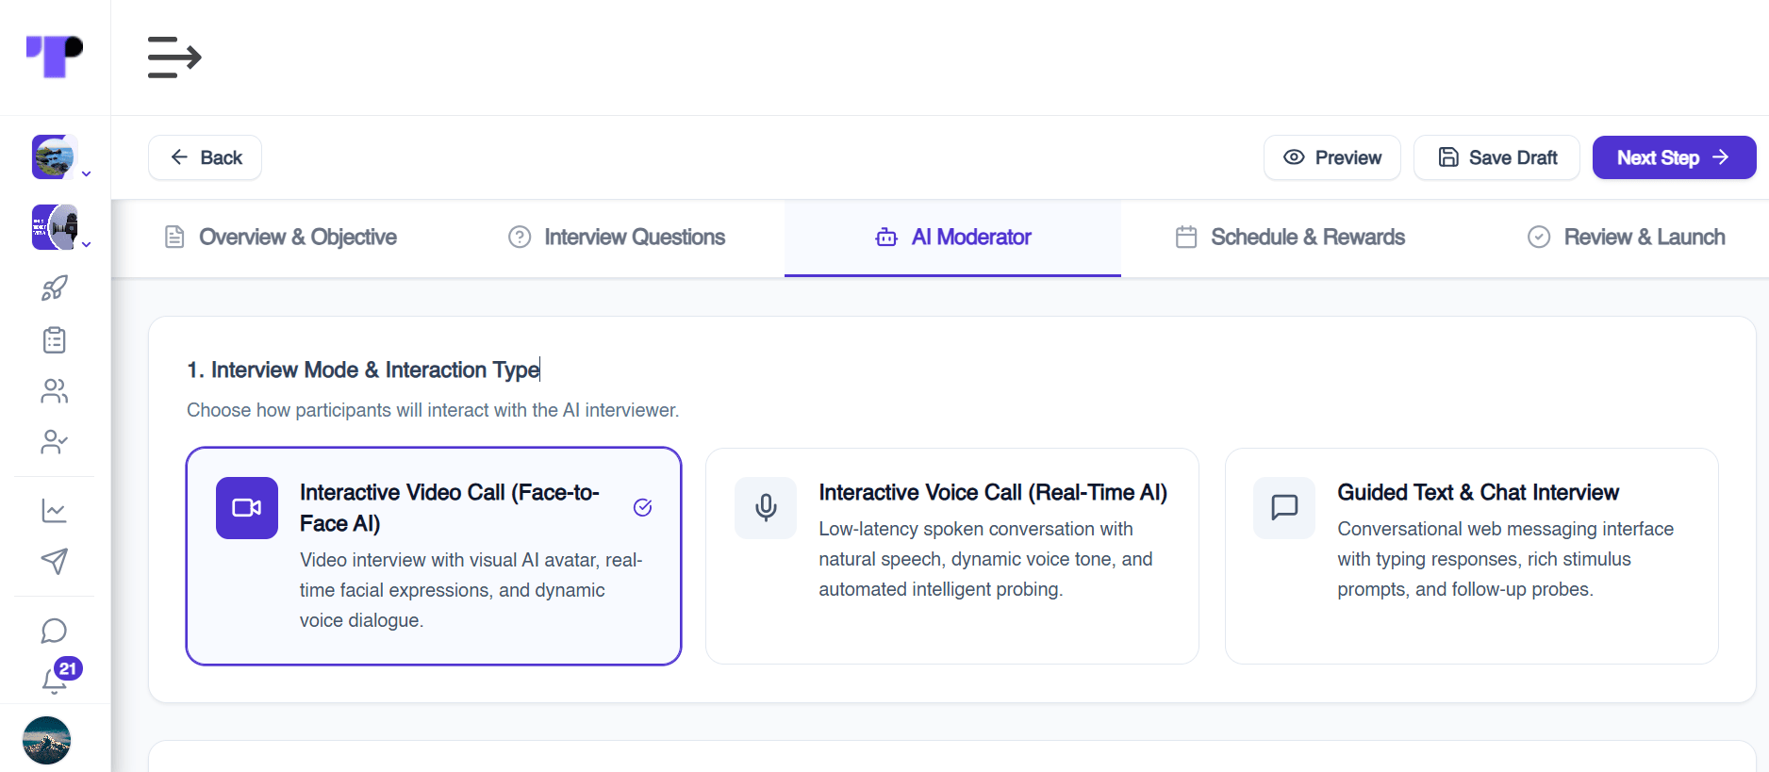Go to Review & Launch tab
Viewport: 1769px width, 772px height.
(1627, 238)
